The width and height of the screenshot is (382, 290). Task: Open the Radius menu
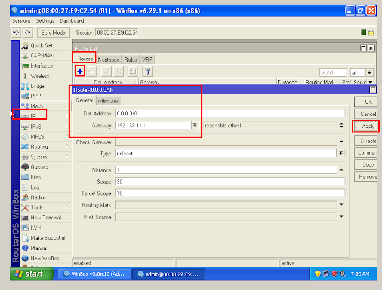tap(38, 197)
